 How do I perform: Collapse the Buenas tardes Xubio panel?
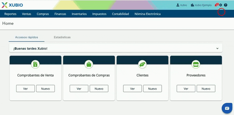pyautogui.click(x=218, y=49)
